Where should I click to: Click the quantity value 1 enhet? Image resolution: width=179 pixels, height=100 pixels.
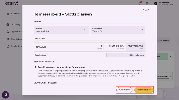pyautogui.click(x=100, y=47)
